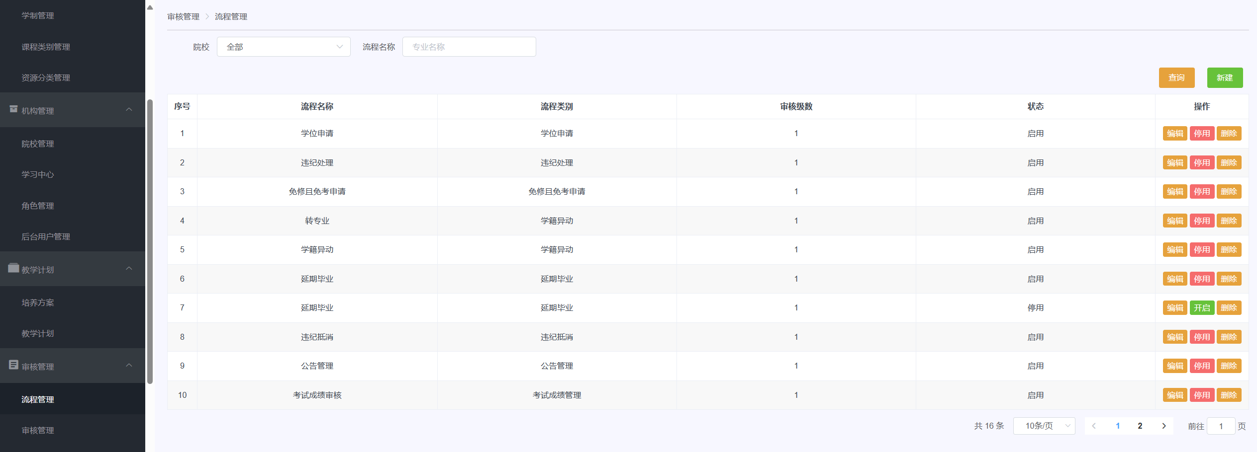Delete row 6 延期毕业

(1229, 279)
